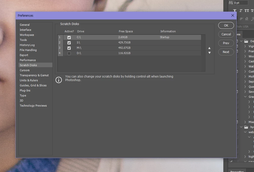Uncheck the I:\ scratch disk checkbox

69,43
